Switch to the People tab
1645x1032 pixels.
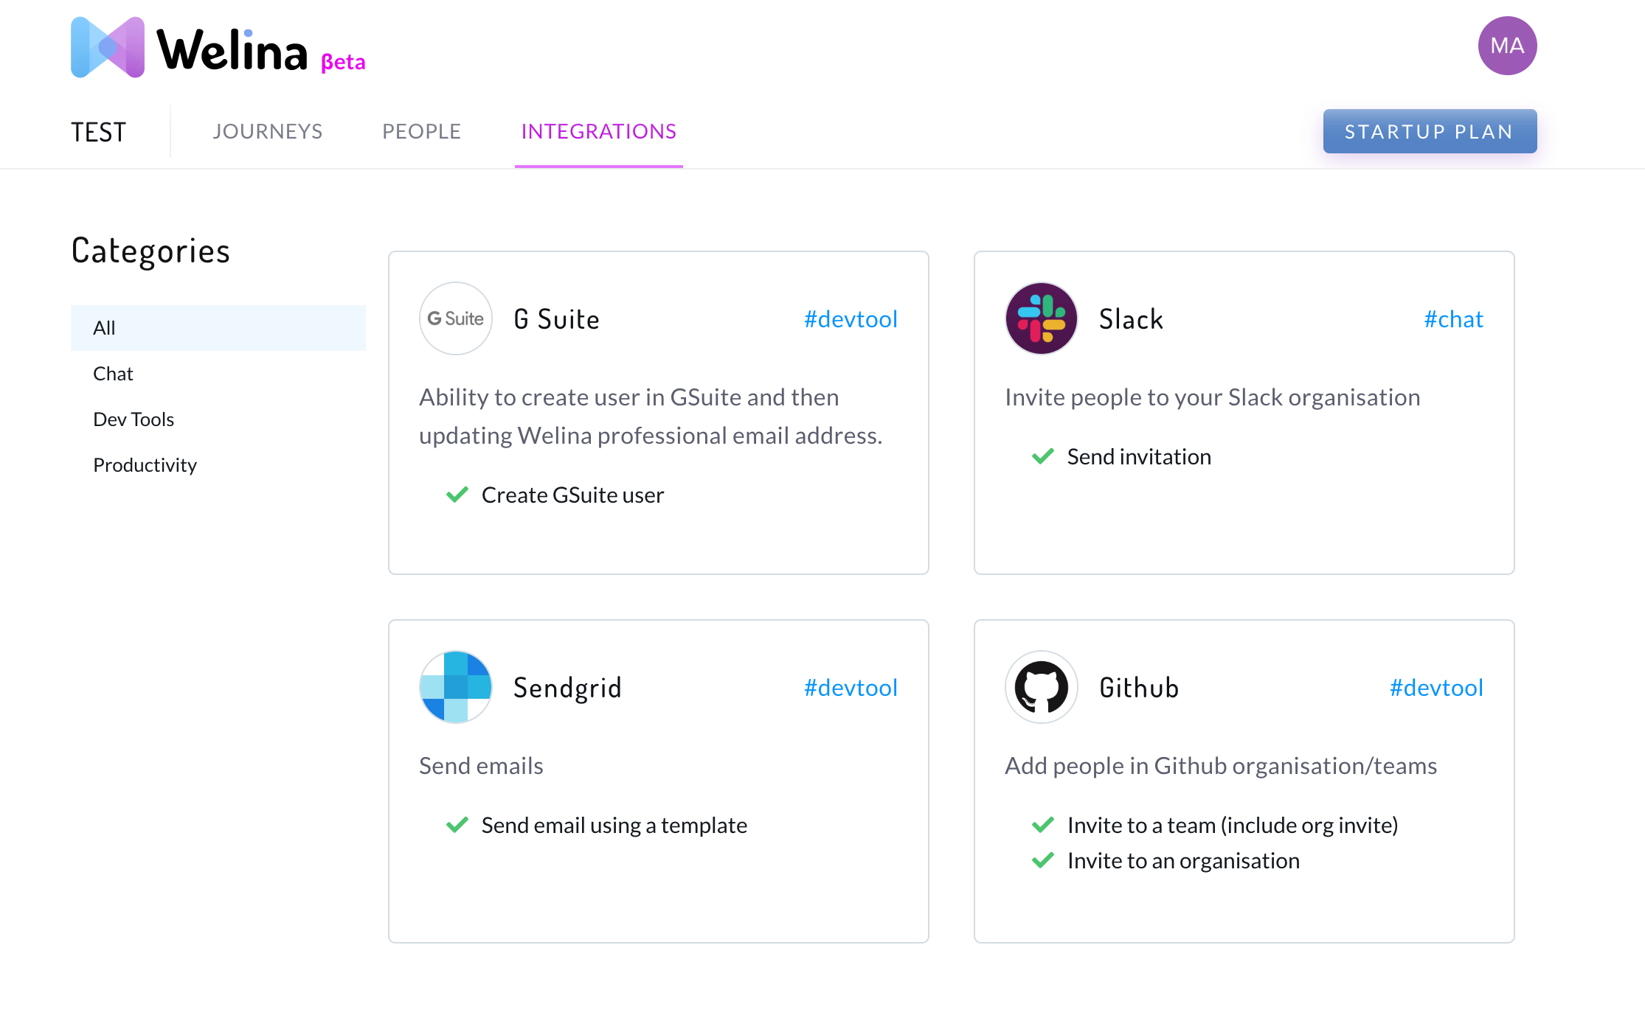[421, 131]
